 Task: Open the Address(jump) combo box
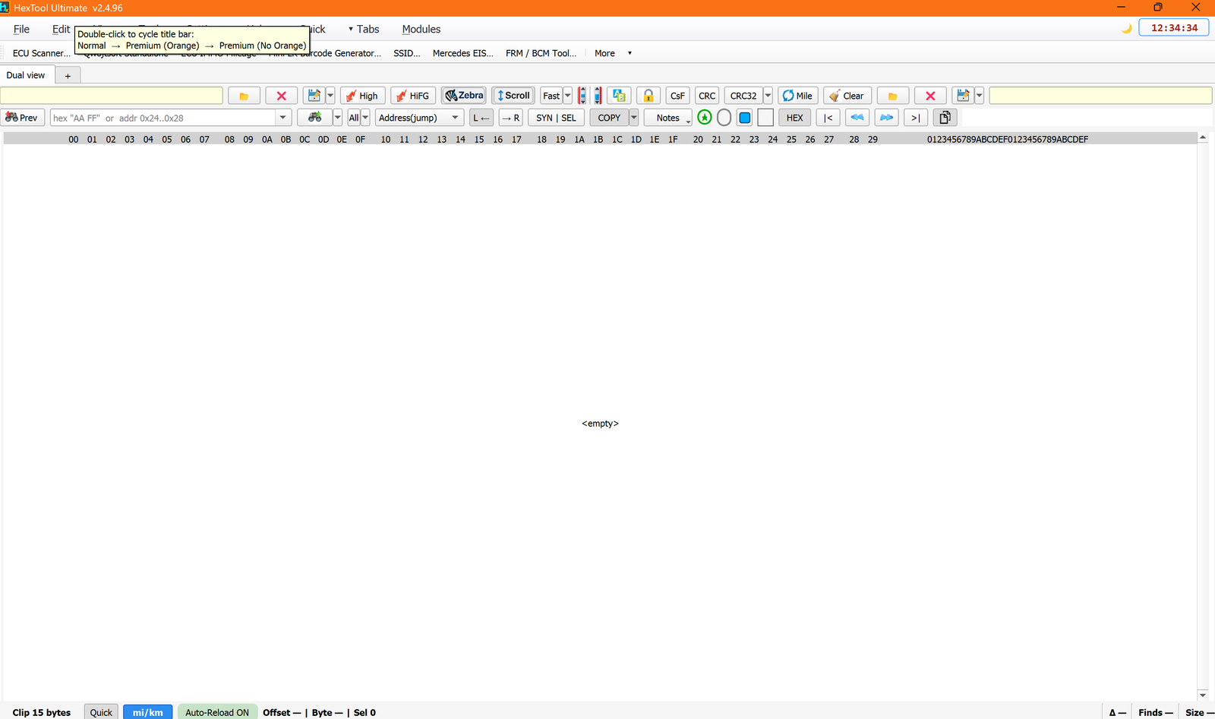coord(419,118)
